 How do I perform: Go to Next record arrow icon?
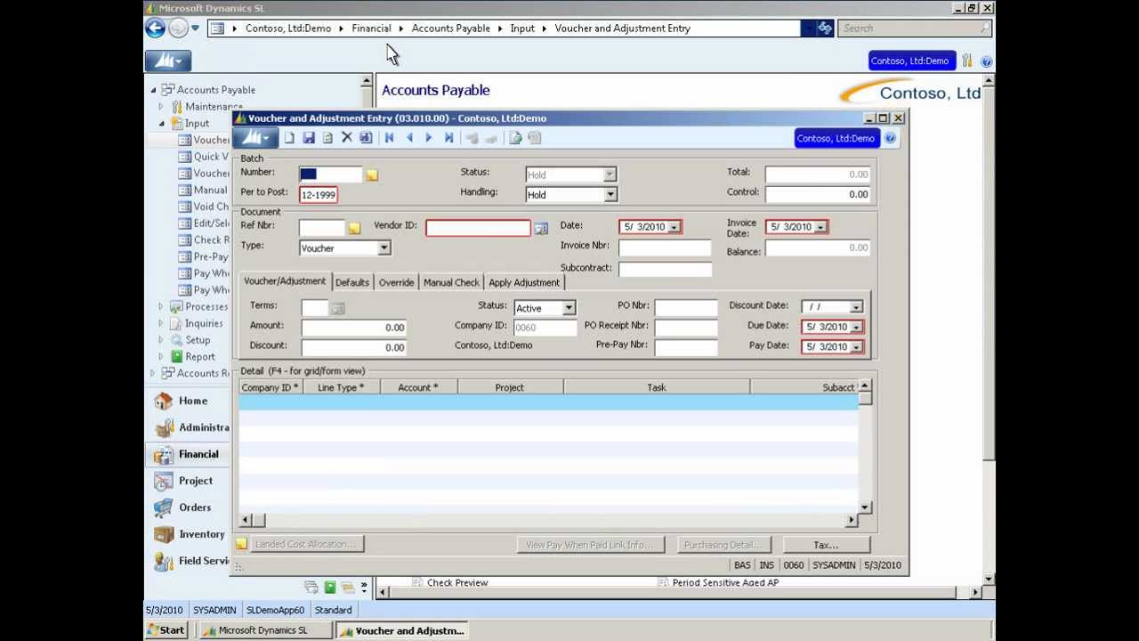[429, 138]
